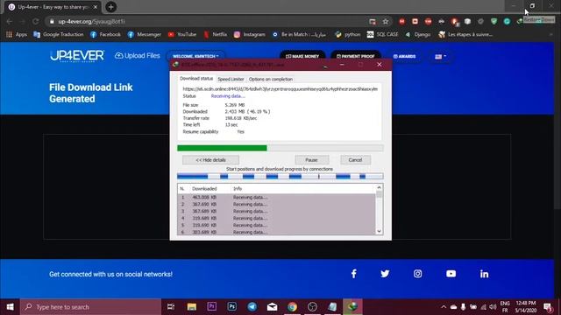
Task: Open the Facebook bookmark
Action: point(105,34)
